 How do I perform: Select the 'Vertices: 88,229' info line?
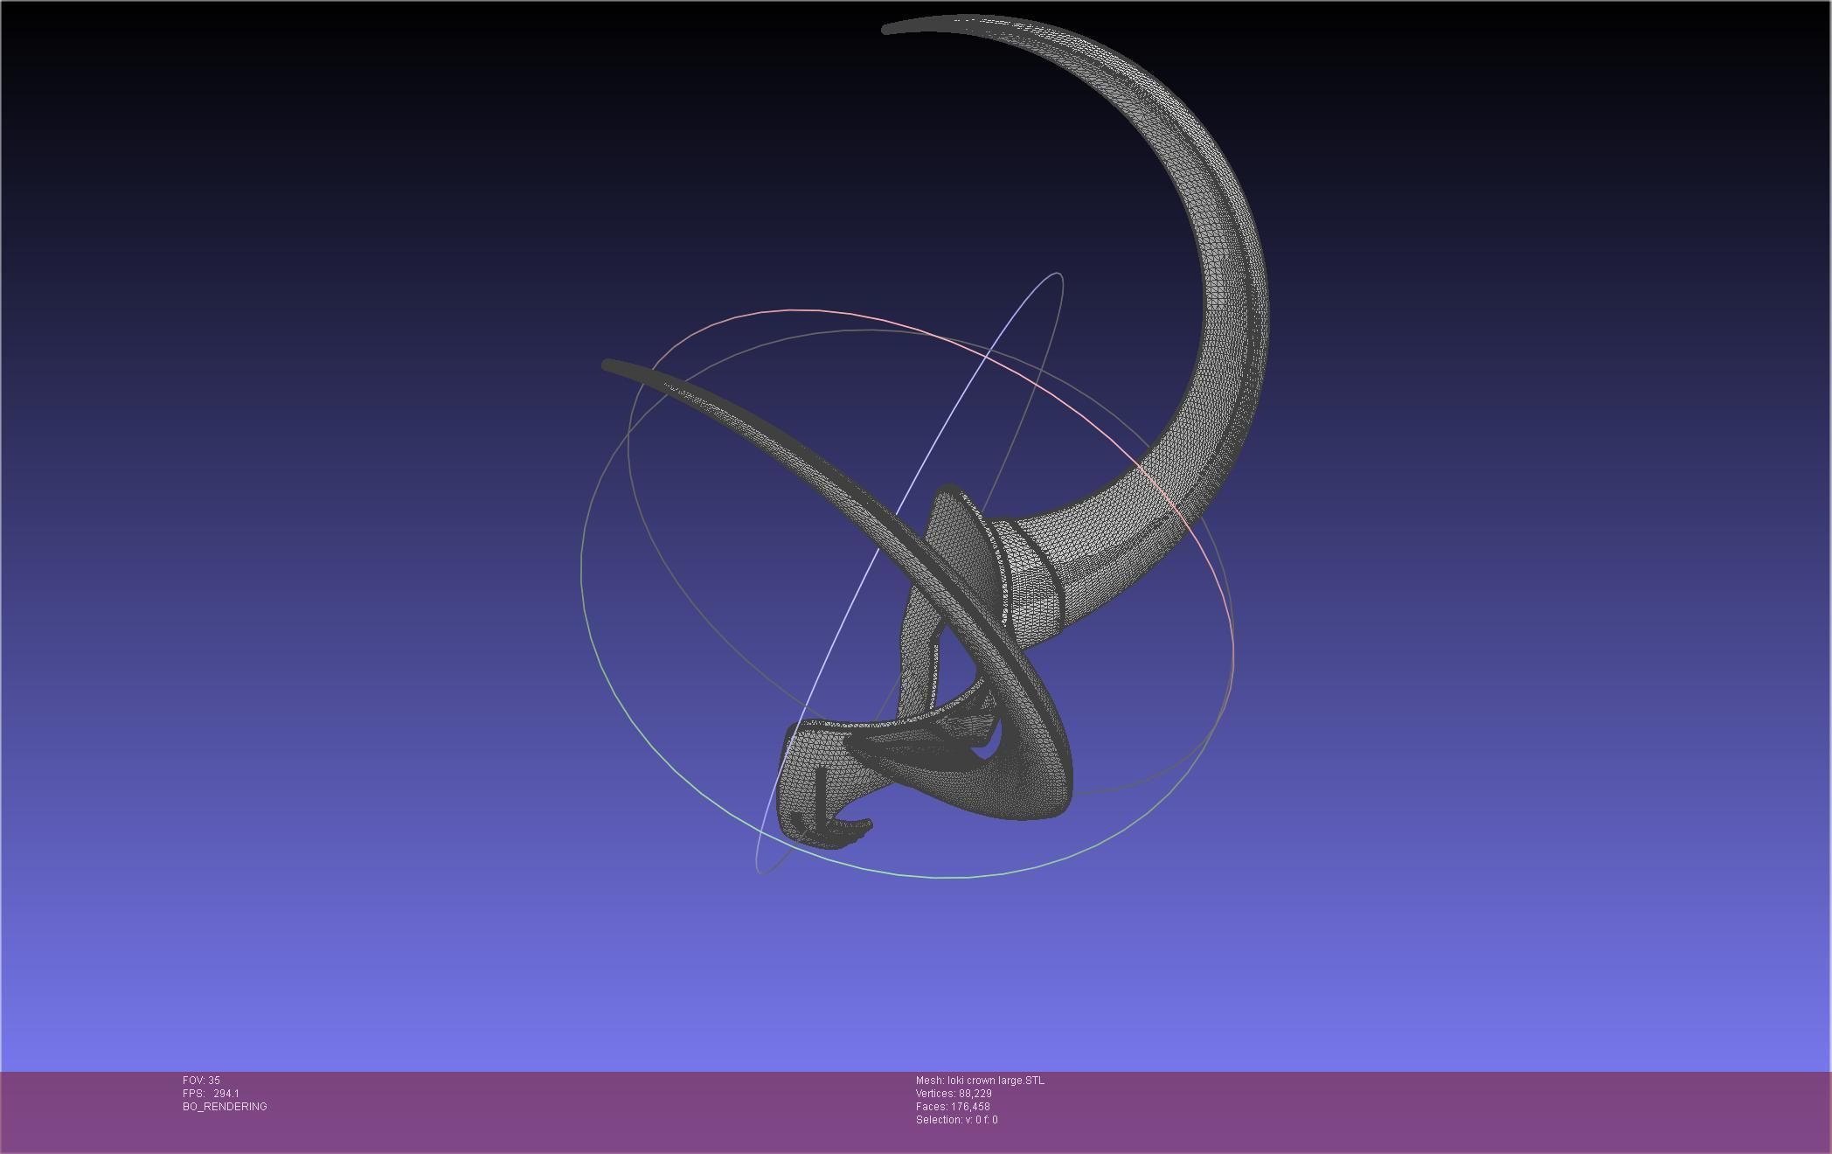click(x=954, y=1094)
